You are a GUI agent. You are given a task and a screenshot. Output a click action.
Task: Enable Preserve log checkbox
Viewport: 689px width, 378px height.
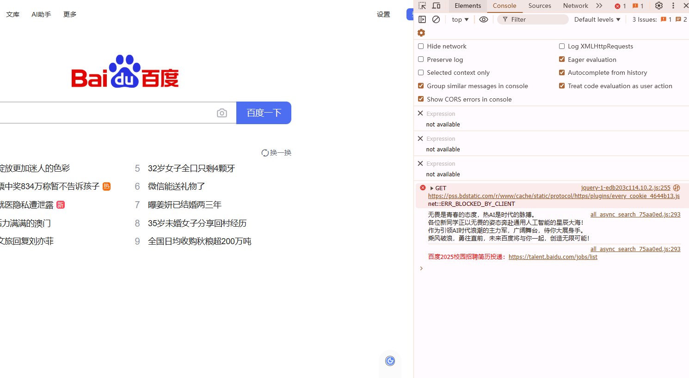[x=421, y=60]
